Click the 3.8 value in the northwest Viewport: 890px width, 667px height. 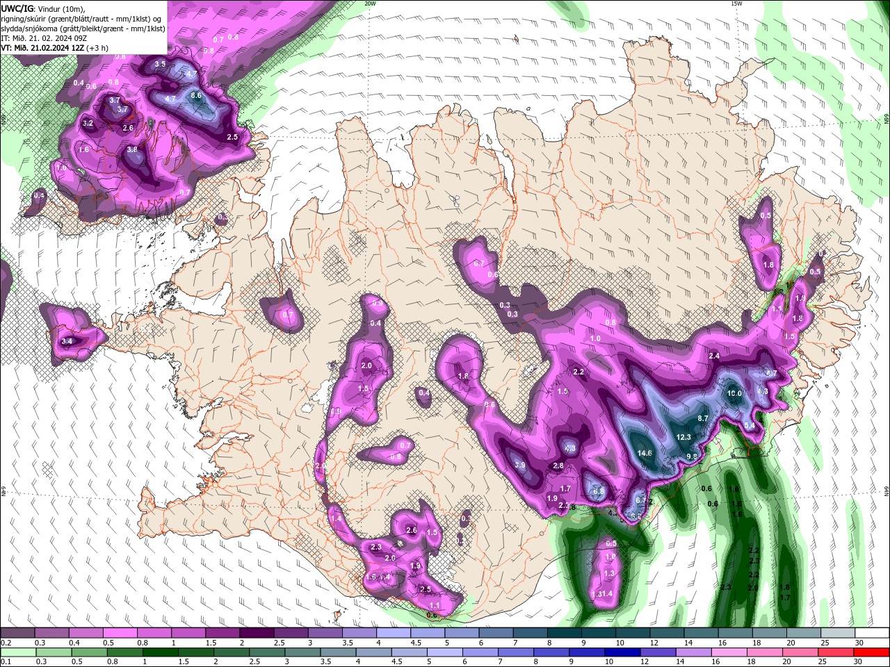click(x=132, y=149)
